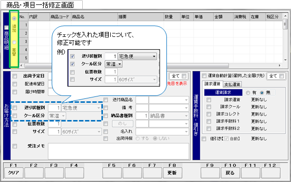Select 運賃請求 無 radio button

coord(262,92)
